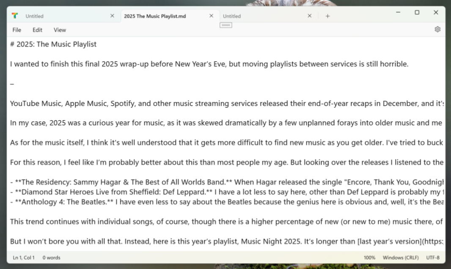Maximize the editor window
451x269 pixels.
pyautogui.click(x=417, y=13)
